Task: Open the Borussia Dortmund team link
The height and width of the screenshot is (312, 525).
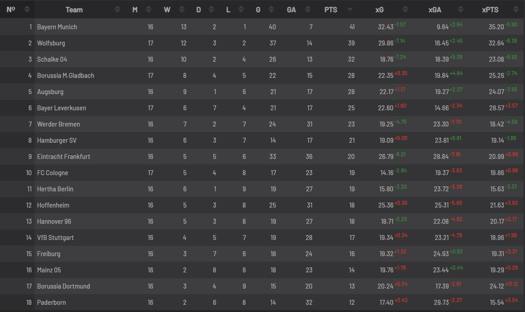Action: 63,286
